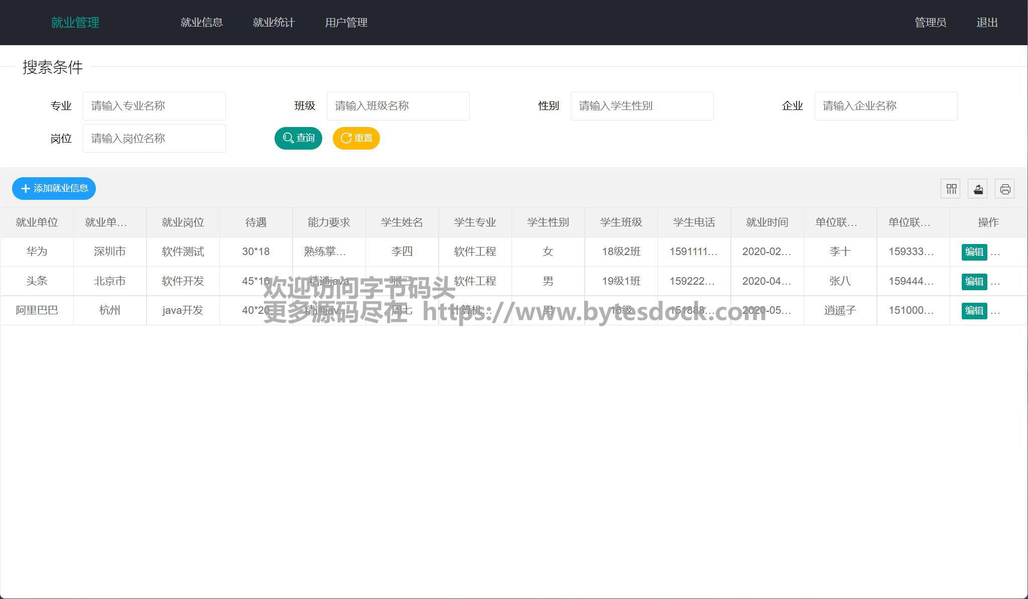Edit the 头条 row with 编辑
Screen dimensions: 1028x599
974,281
